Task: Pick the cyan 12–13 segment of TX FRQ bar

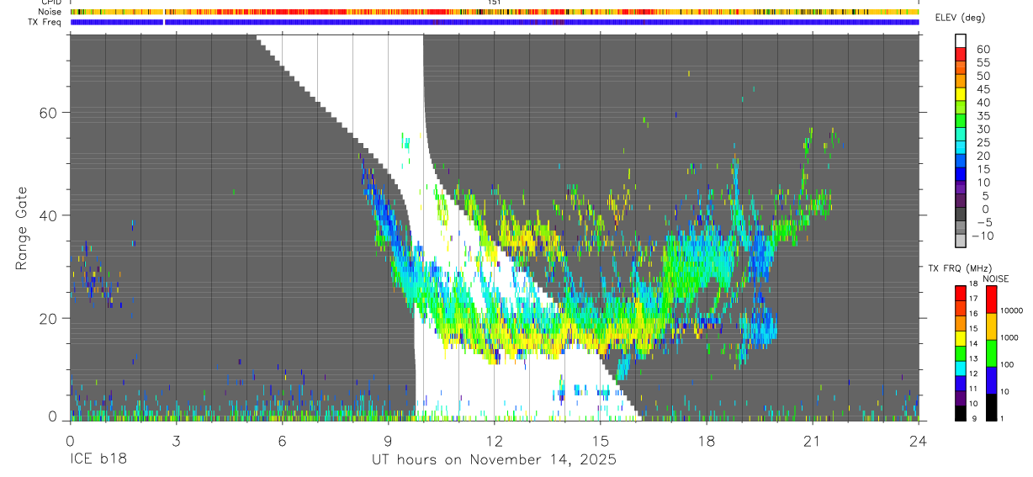Action: coord(961,367)
